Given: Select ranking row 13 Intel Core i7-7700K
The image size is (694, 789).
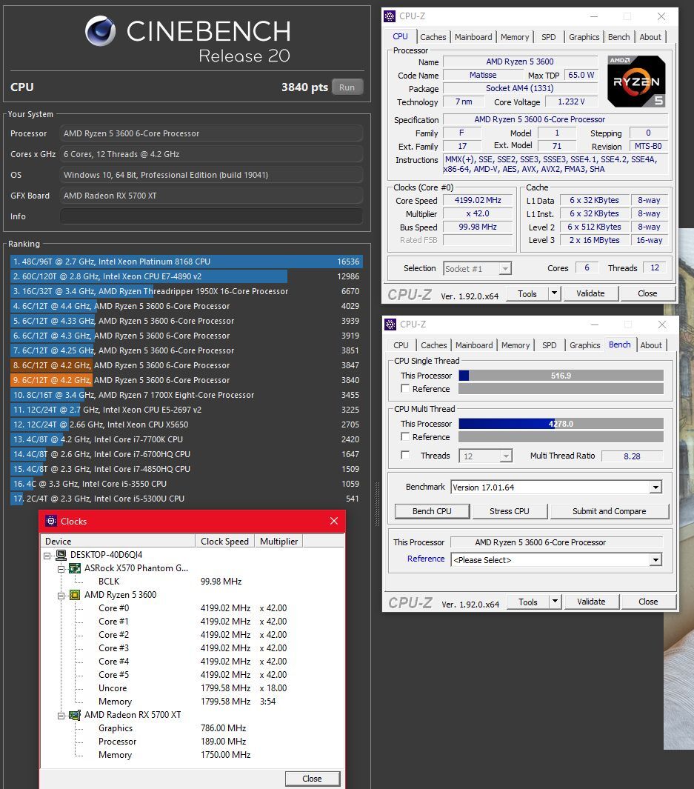Looking at the screenshot, I should [x=186, y=440].
